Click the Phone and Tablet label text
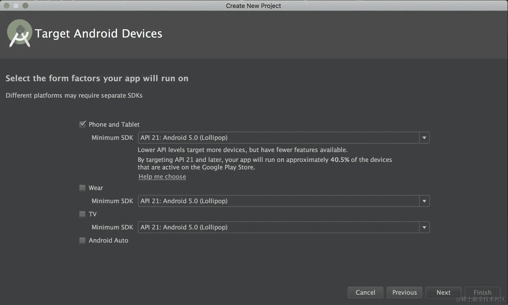This screenshot has height=305, width=508. click(114, 125)
